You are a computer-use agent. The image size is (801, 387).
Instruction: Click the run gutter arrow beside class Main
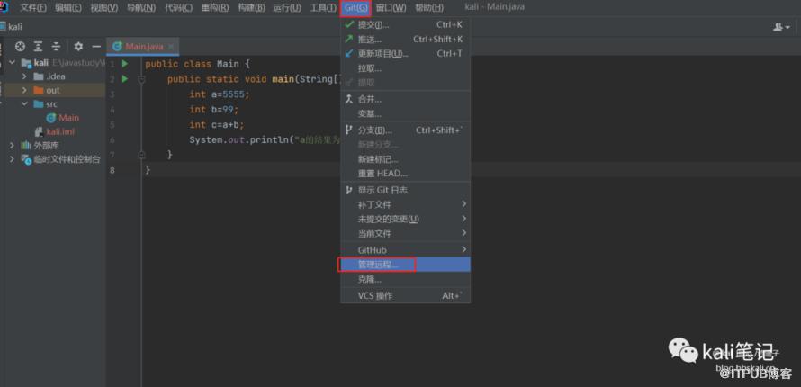(125, 64)
